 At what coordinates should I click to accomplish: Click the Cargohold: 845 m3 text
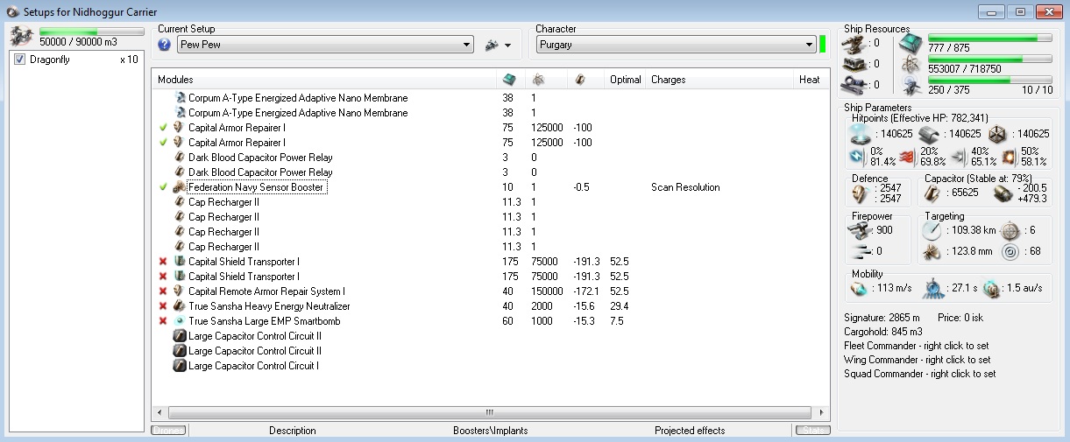pyautogui.click(x=883, y=332)
